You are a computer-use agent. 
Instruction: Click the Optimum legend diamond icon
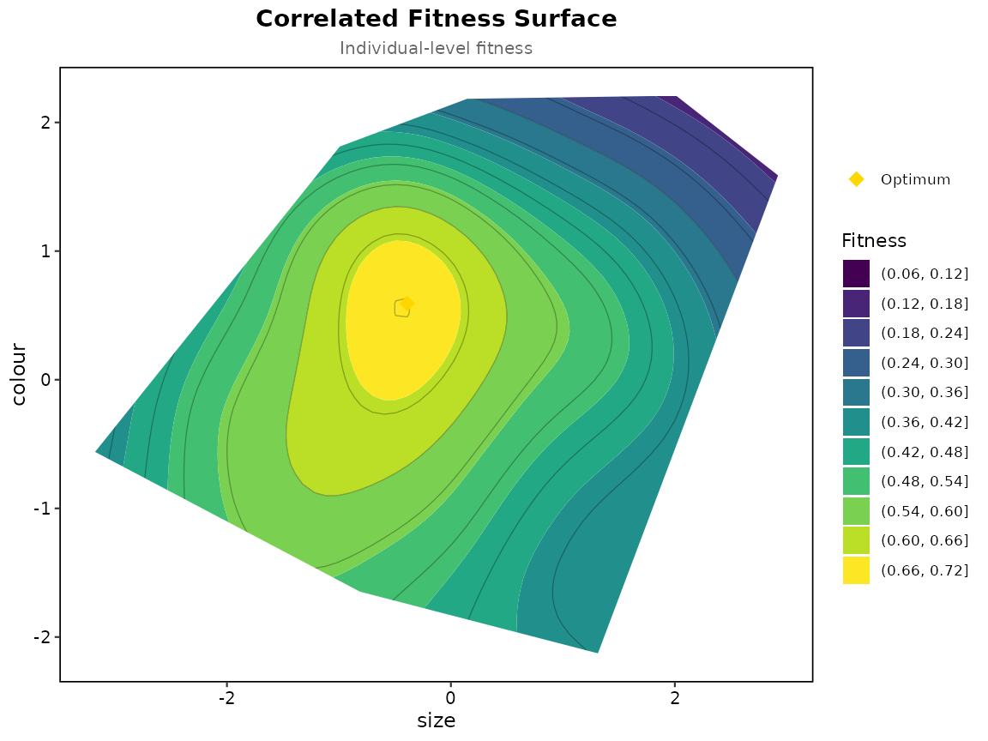click(856, 179)
